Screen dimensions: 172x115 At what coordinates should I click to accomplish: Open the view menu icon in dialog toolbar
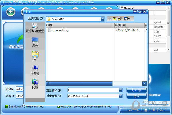point(126,19)
